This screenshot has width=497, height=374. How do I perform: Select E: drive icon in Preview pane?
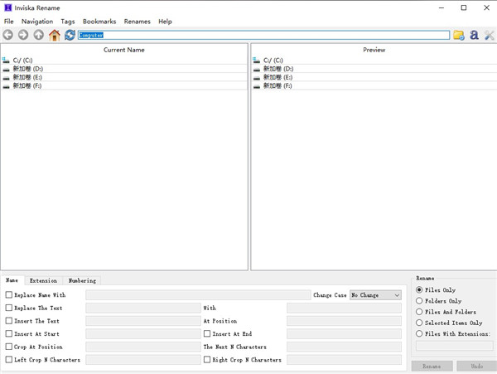[x=257, y=77]
